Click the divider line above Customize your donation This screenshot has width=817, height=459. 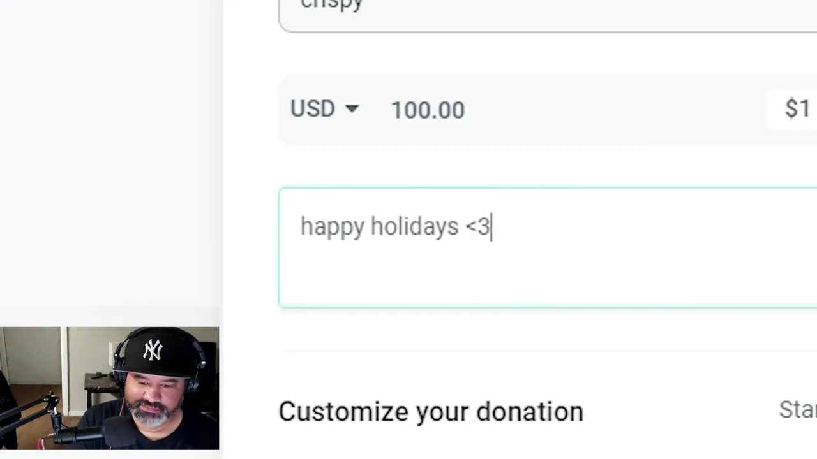(x=549, y=351)
